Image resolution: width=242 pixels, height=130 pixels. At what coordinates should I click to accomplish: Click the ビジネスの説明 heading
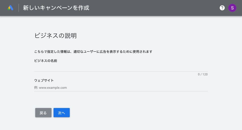[55, 36]
